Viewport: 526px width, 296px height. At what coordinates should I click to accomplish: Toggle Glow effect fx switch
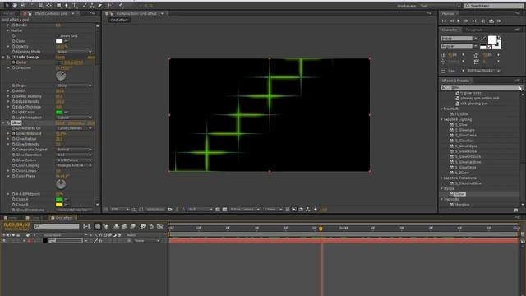coord(8,123)
